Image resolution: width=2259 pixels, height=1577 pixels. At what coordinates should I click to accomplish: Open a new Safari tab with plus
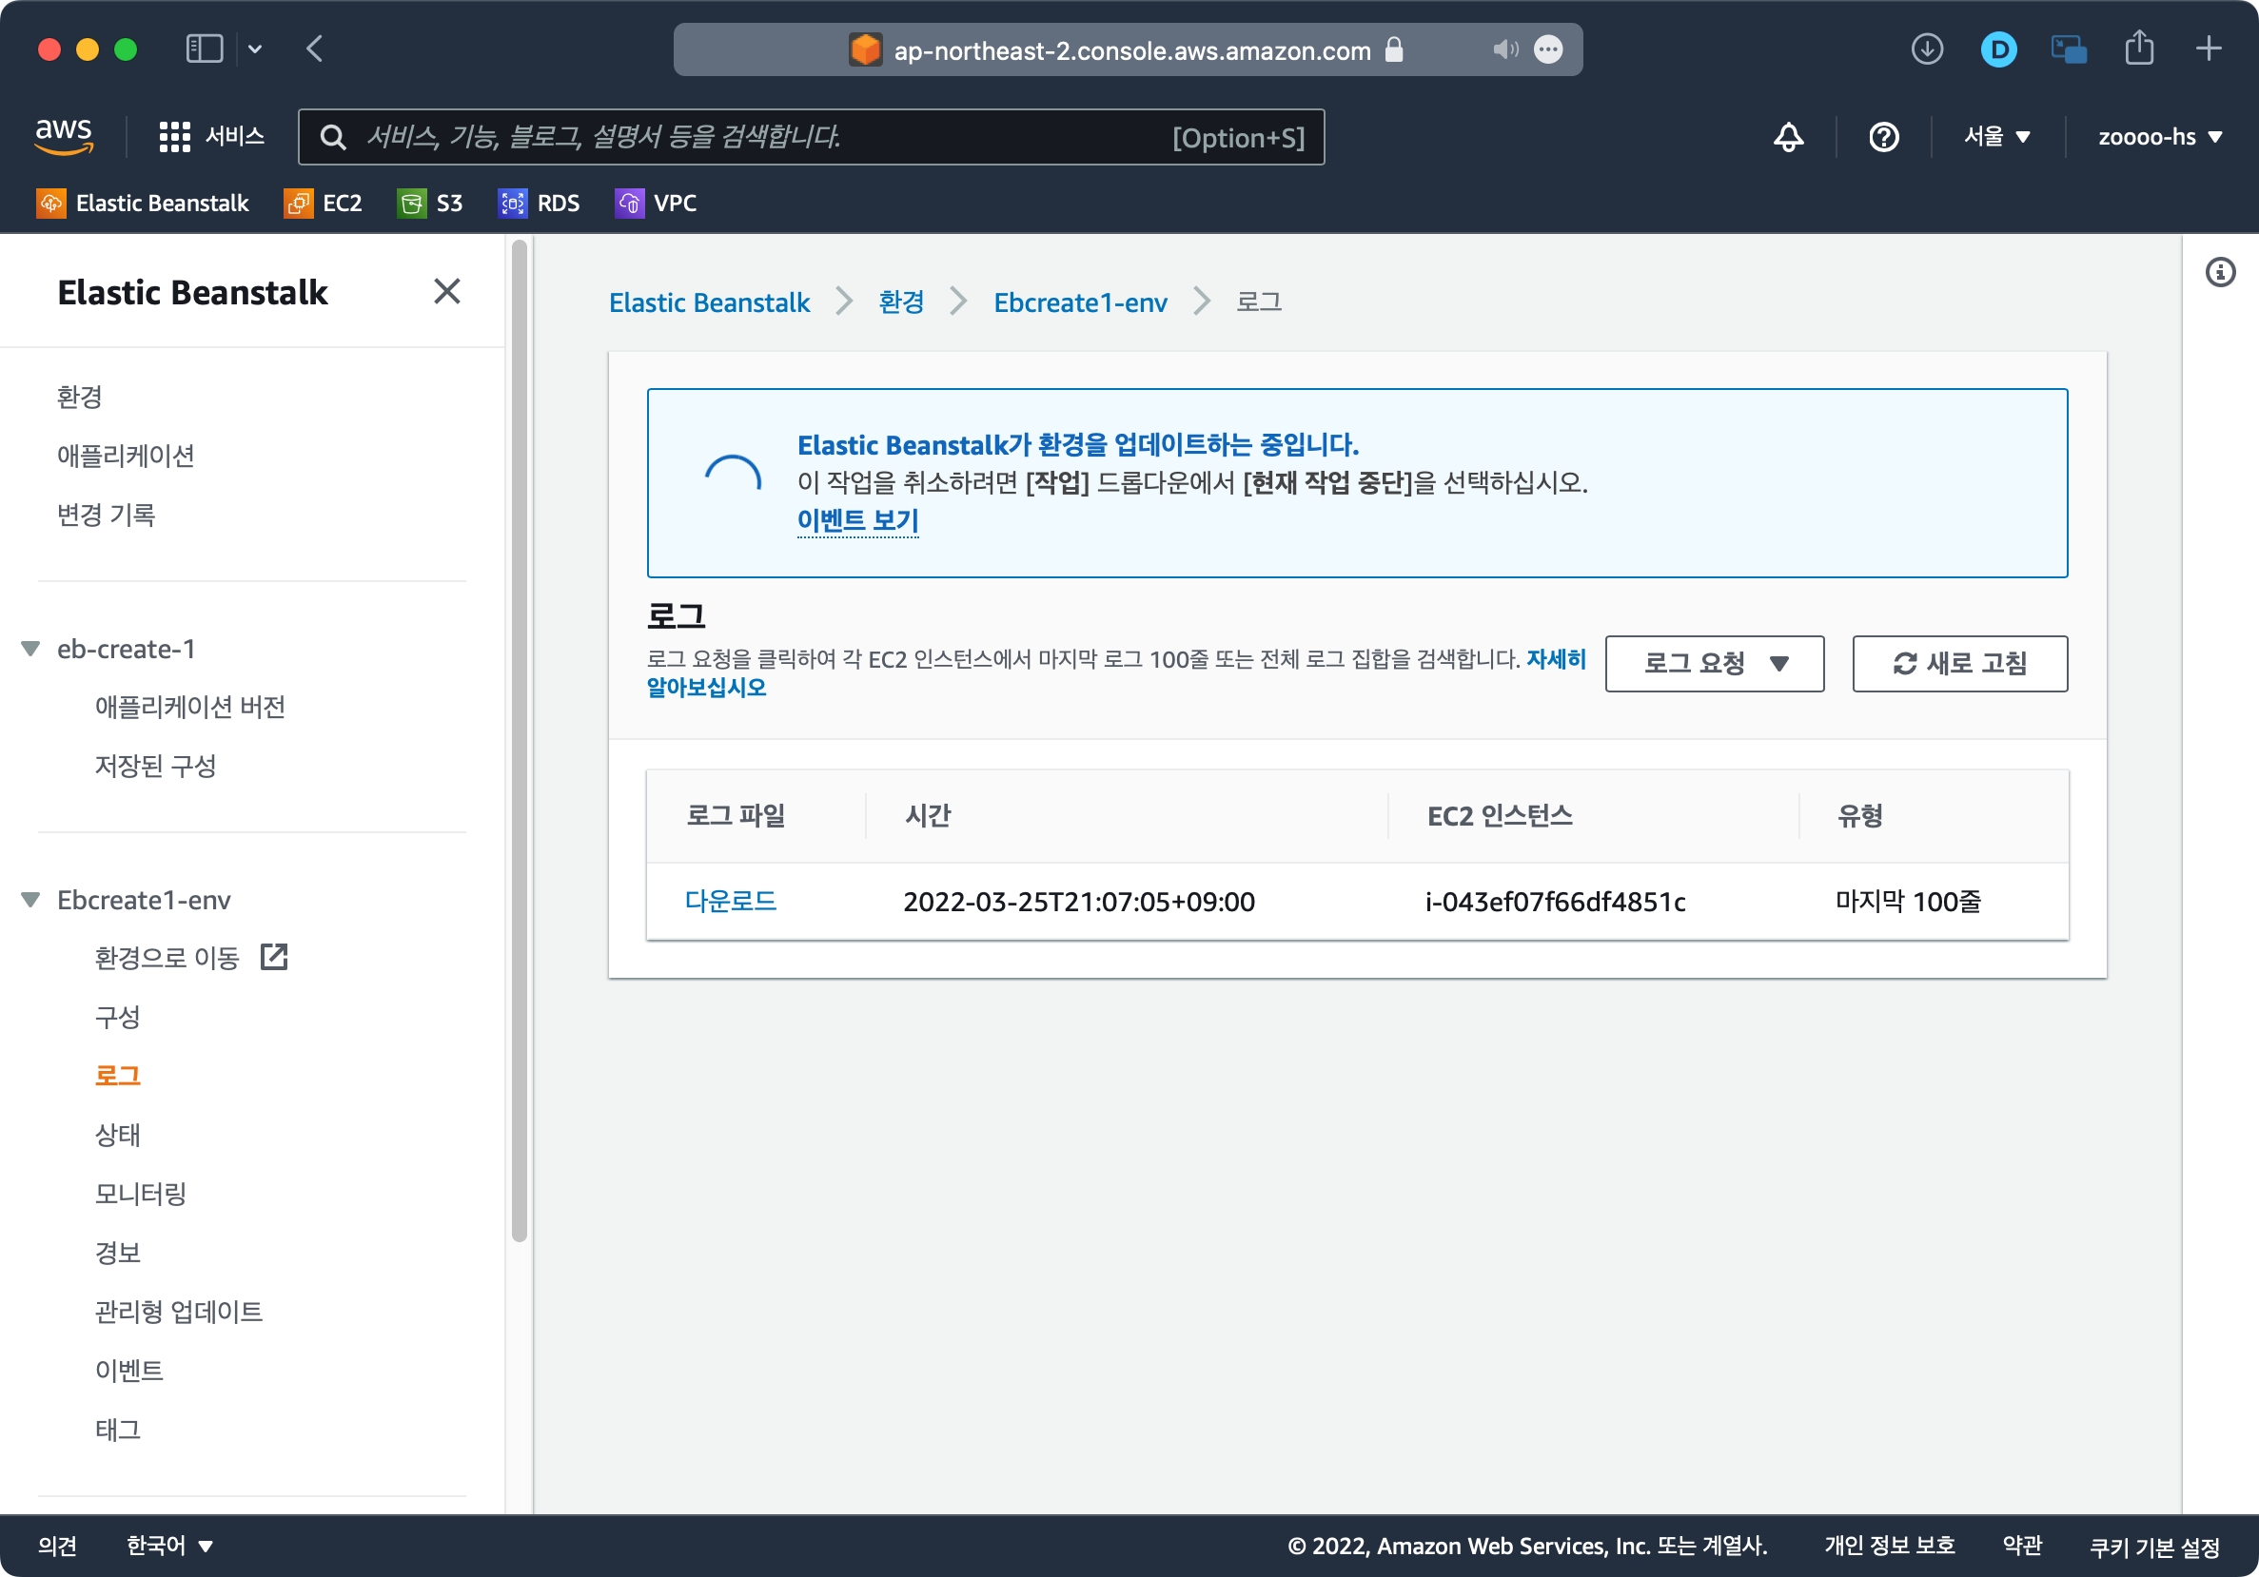2208,49
